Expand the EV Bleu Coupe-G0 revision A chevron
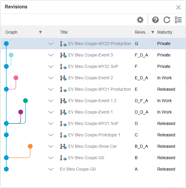186x188 pixels. click(51, 169)
